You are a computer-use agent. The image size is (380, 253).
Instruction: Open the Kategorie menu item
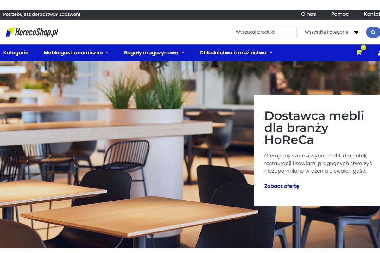point(16,53)
